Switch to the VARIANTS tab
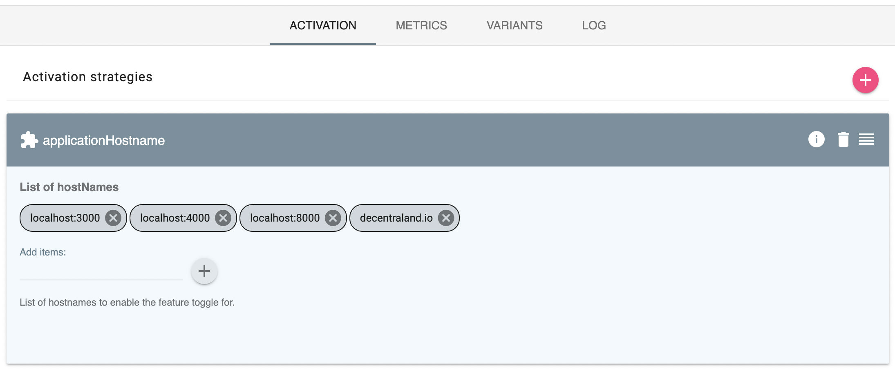 coord(514,25)
